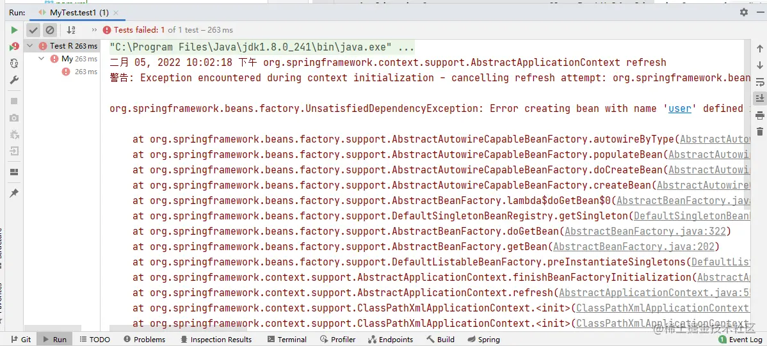The height and width of the screenshot is (346, 767).
Task: Toggle the show passed tests checkmark
Action: (33, 30)
